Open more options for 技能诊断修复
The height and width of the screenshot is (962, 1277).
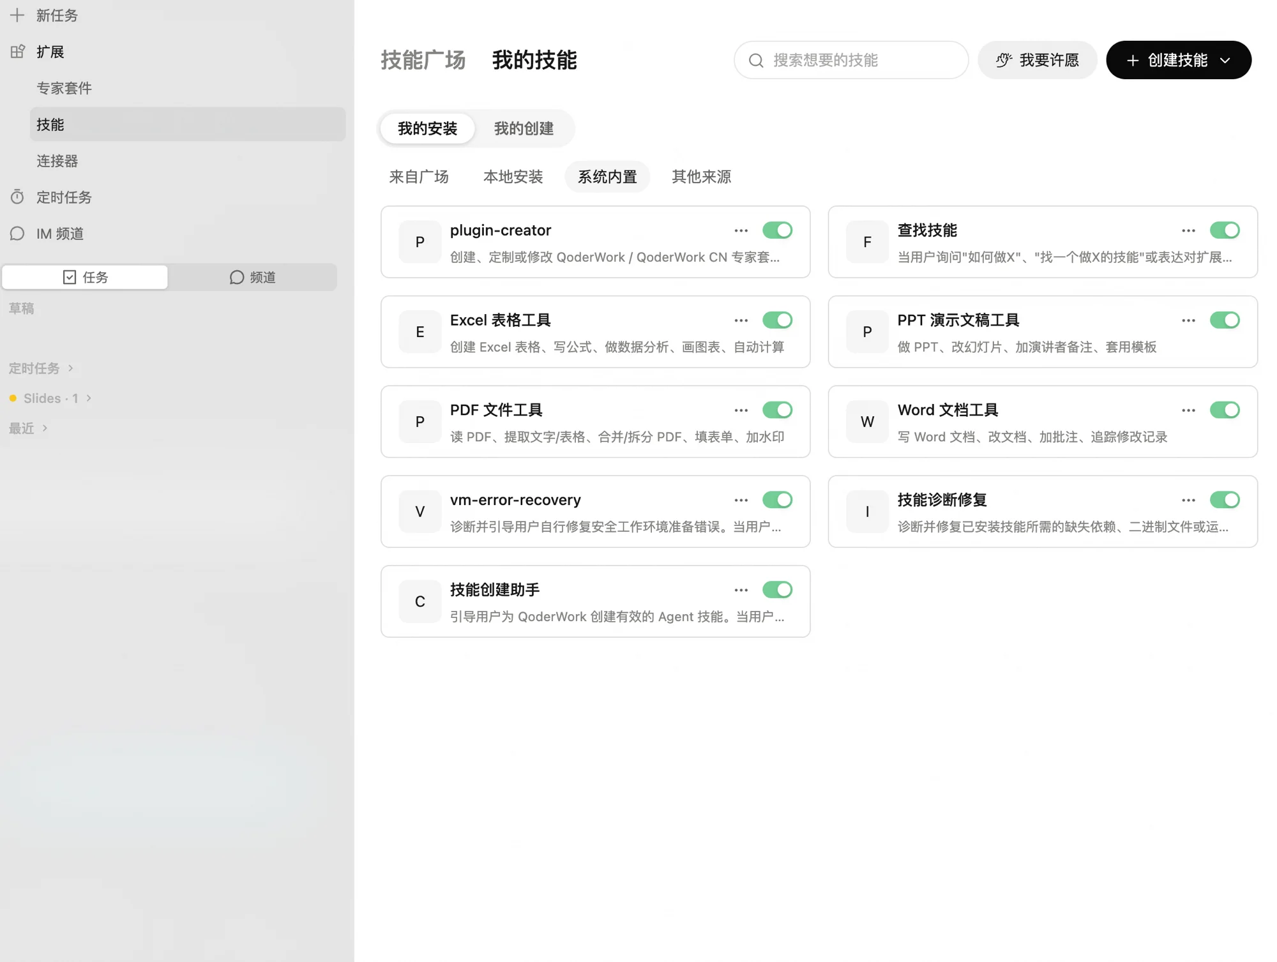(1188, 500)
